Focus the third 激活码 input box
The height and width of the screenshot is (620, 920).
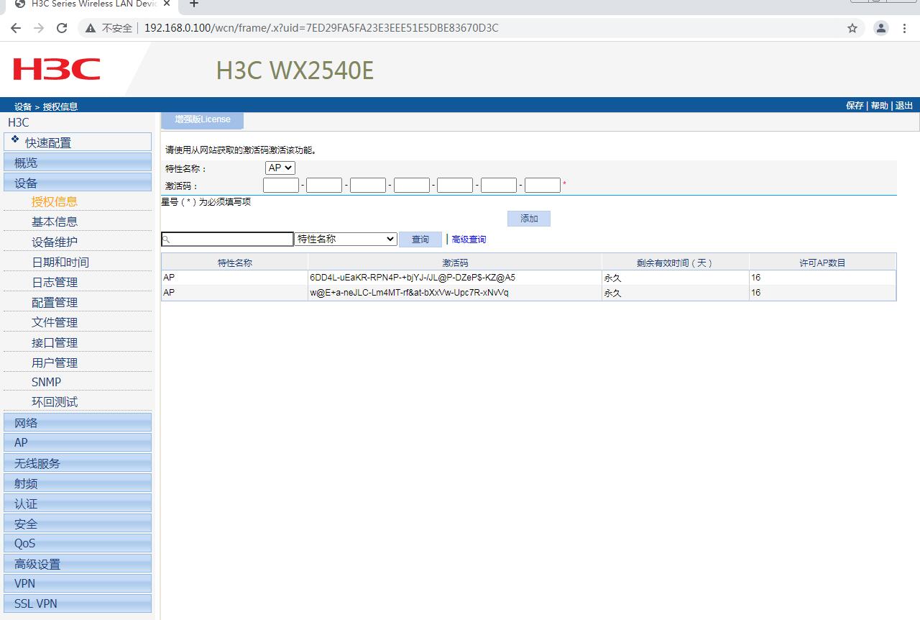pyautogui.click(x=368, y=186)
